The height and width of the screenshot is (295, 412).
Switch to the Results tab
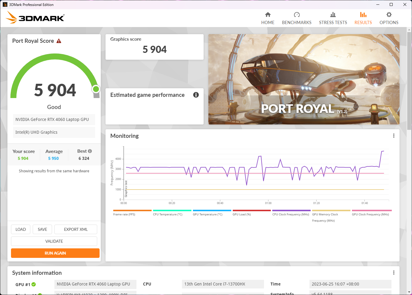[x=363, y=18]
